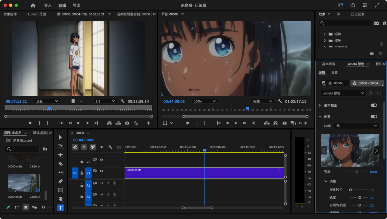This screenshot has height=219, width=387.
Task: Open the Lumetri 颜色 effect dropdown
Action: click(343, 93)
